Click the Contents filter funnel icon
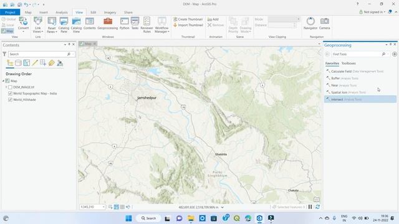399x224 pixels. (4, 54)
